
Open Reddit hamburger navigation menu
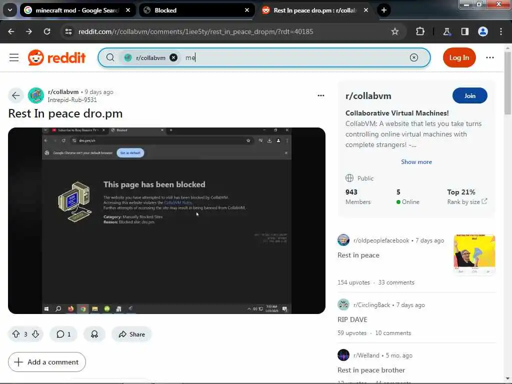tap(14, 57)
